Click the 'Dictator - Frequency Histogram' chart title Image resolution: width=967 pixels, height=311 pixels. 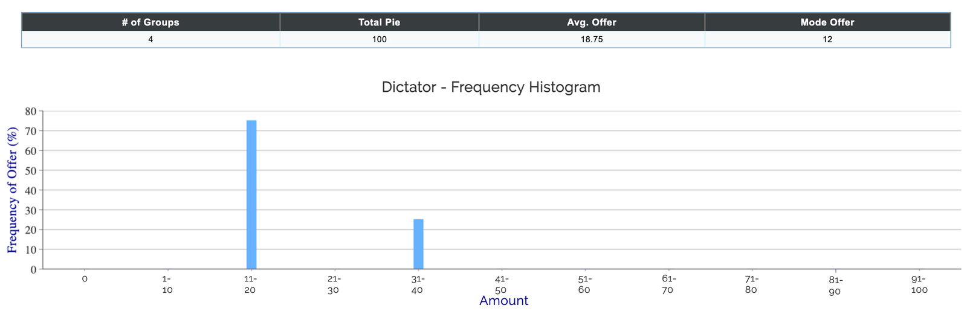click(x=491, y=87)
